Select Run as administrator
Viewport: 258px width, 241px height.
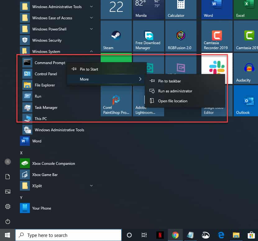(x=185, y=91)
